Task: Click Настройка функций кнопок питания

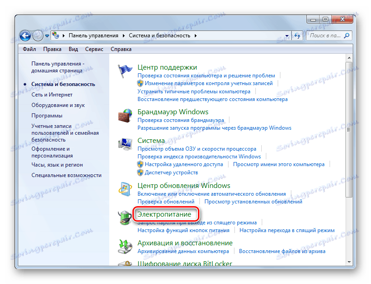Action: (x=183, y=230)
